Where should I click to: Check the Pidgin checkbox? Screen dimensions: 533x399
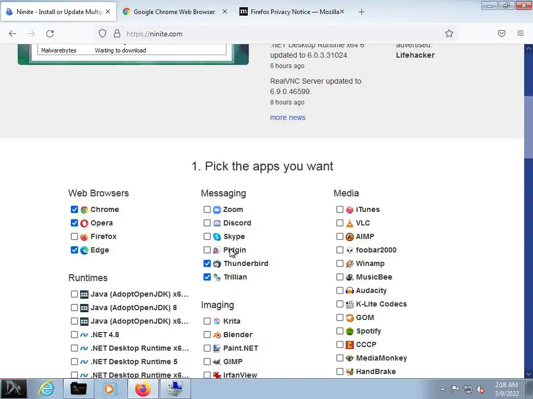coord(207,250)
